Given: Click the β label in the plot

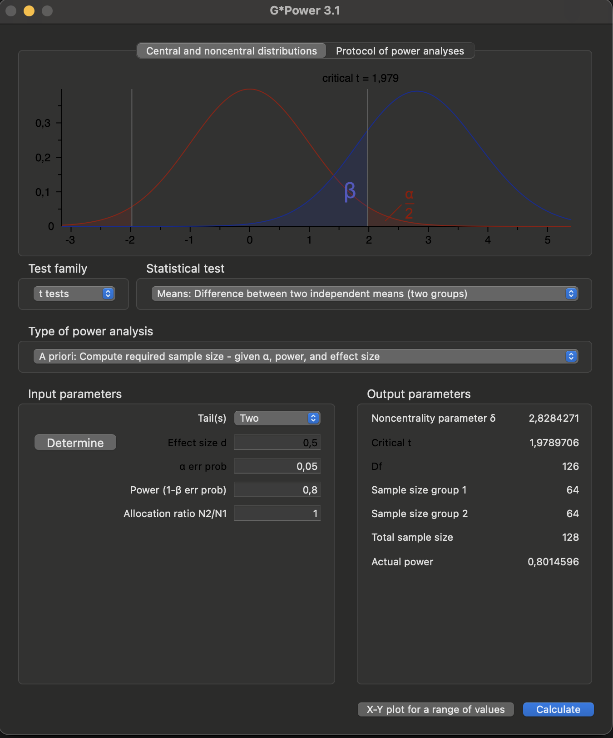Looking at the screenshot, I should [x=350, y=191].
